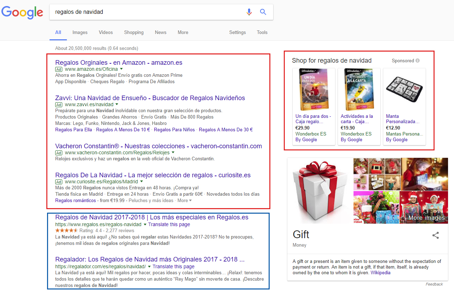The image size is (454, 293).
Task: Open the Regalos Orginales Amazon ad
Action: pyautogui.click(x=119, y=63)
